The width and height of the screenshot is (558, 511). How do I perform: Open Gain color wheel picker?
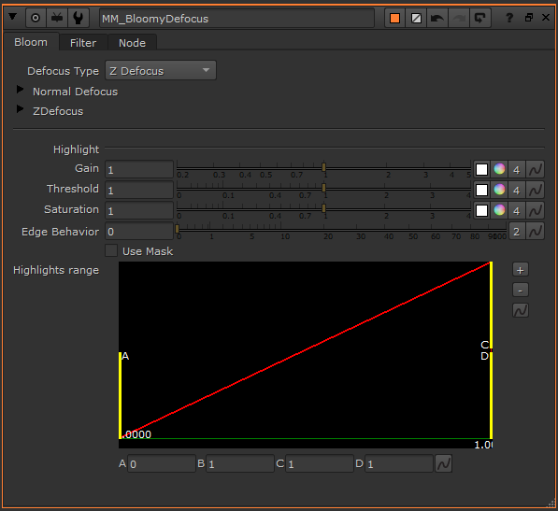[x=499, y=169]
